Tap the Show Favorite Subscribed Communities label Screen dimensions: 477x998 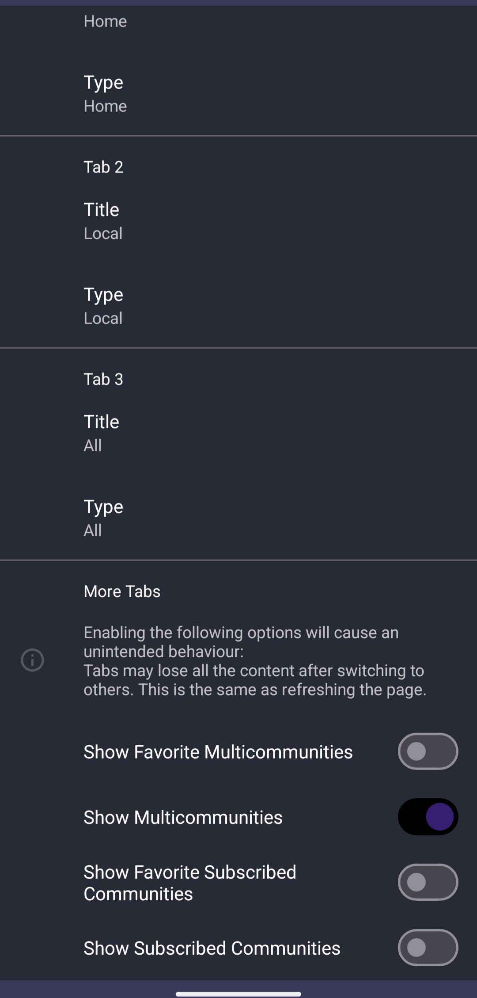pyautogui.click(x=190, y=883)
